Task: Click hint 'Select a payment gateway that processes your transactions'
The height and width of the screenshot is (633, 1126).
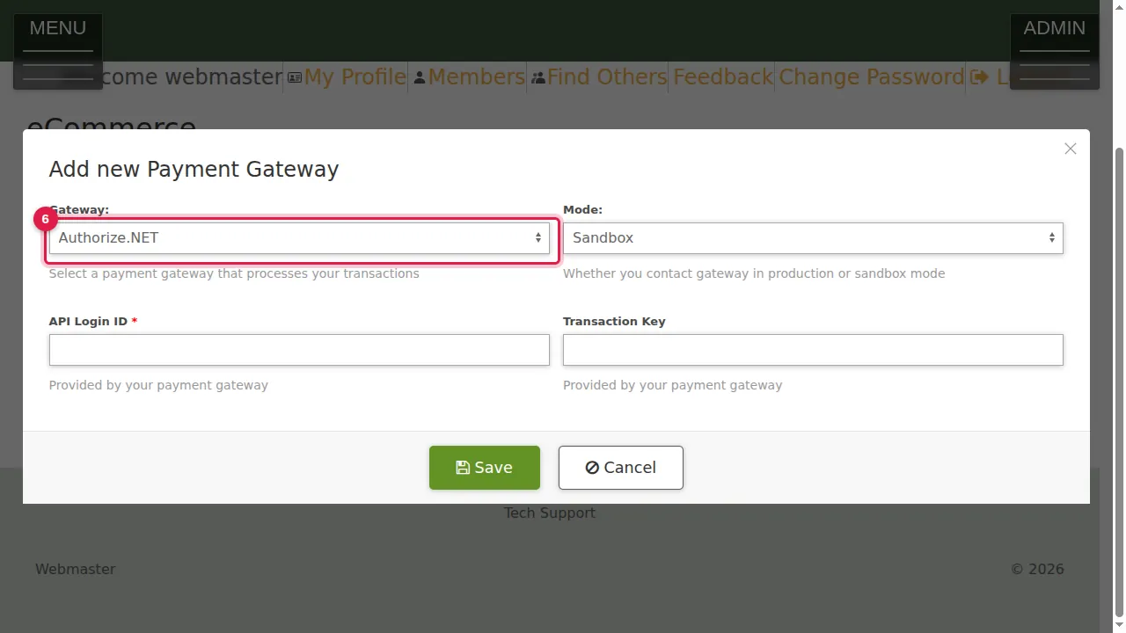Action: [234, 273]
